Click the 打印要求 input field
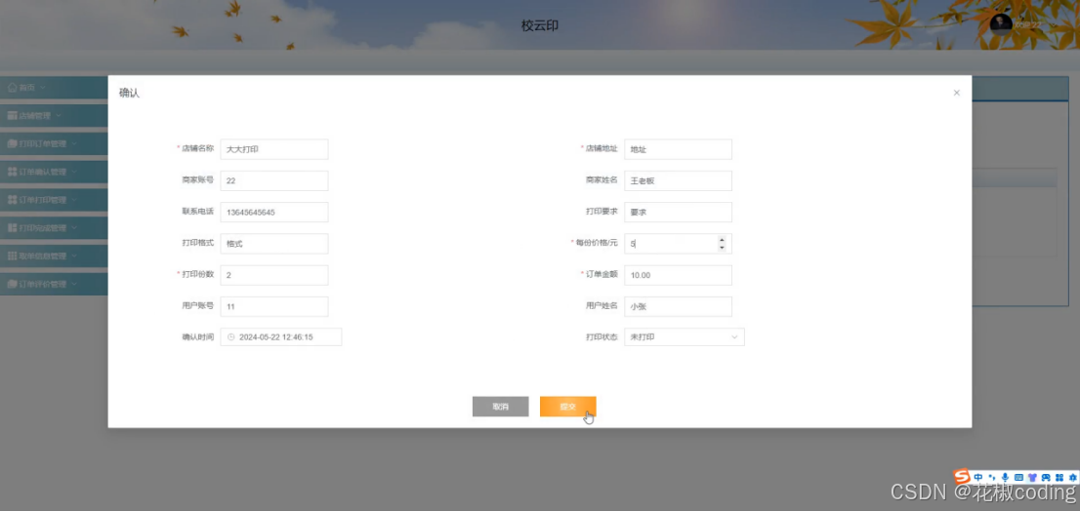 [678, 212]
